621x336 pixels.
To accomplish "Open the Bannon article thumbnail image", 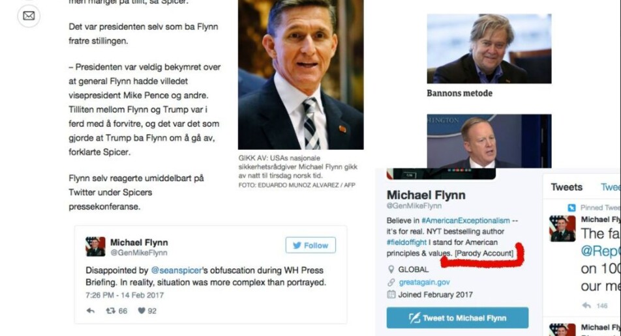I will pyautogui.click(x=489, y=49).
